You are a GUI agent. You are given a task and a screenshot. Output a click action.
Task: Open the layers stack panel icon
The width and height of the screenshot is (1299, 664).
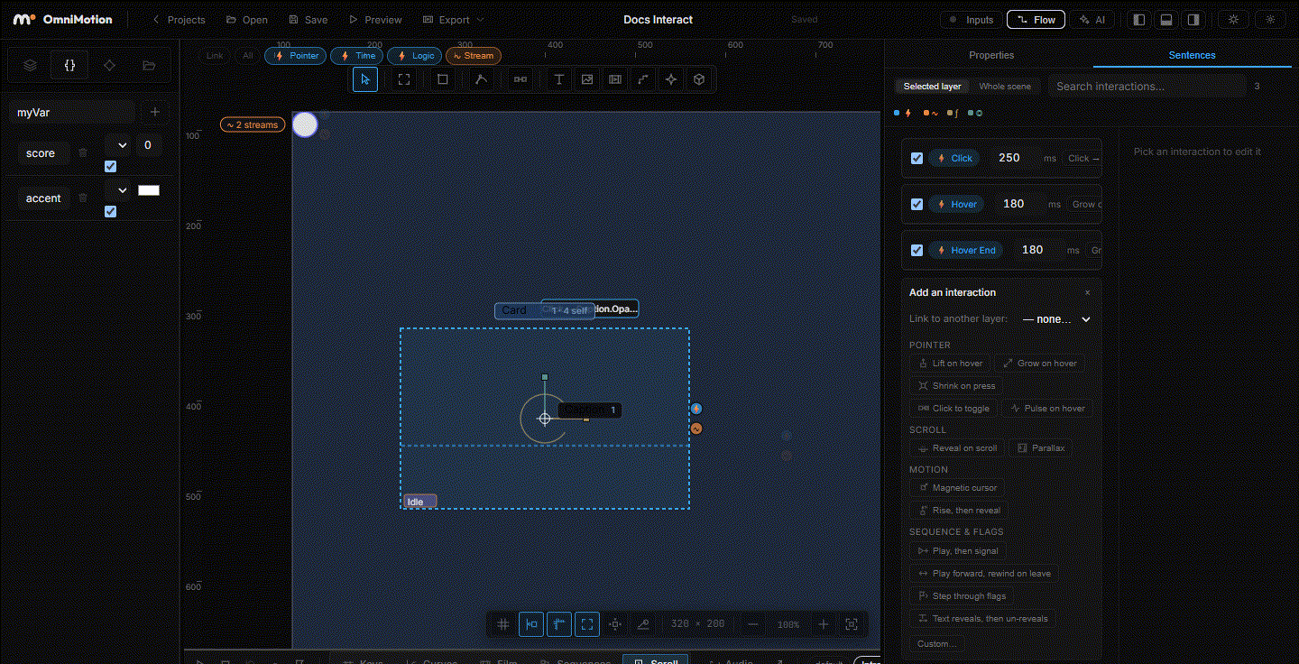[x=30, y=65]
